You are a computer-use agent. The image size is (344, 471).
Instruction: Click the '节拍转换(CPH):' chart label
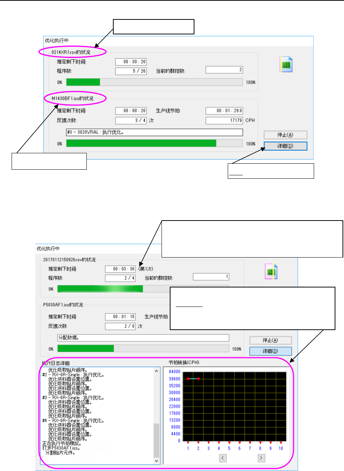coord(184,362)
